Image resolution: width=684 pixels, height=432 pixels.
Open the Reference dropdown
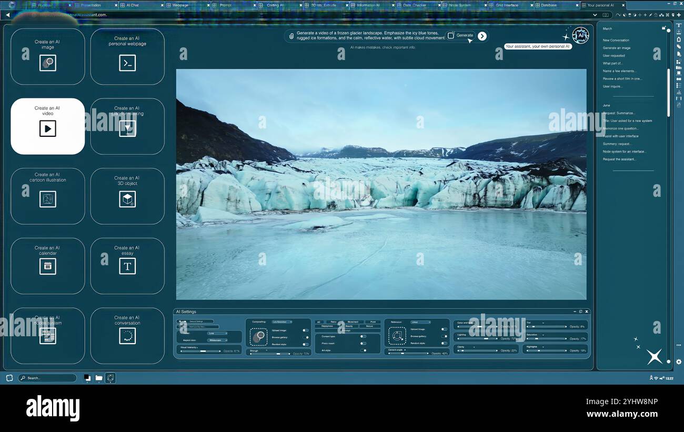pyautogui.click(x=420, y=322)
